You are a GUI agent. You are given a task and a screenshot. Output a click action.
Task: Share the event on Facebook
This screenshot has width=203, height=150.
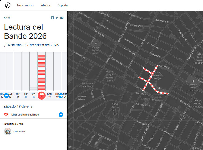(x=52, y=18)
